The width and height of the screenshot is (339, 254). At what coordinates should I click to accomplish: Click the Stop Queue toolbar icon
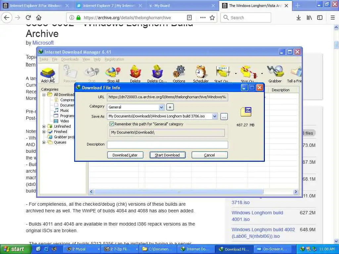249,74
